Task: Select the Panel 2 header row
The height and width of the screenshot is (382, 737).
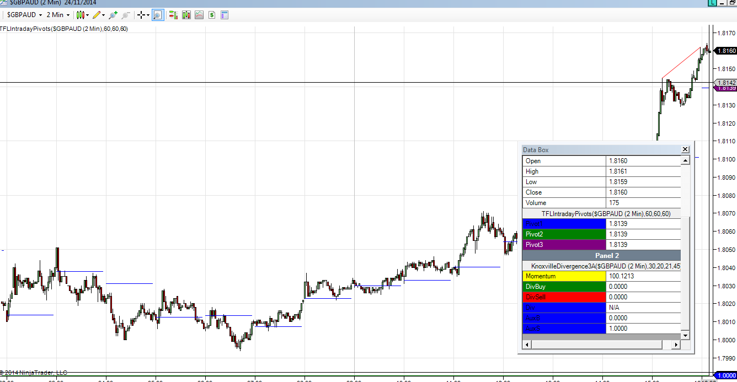Action: tap(601, 255)
